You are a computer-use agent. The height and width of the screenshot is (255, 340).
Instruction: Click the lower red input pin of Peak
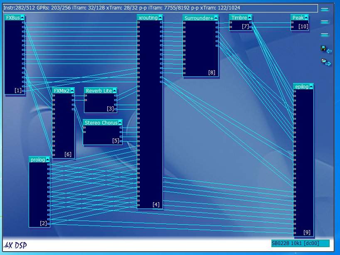click(292, 27)
